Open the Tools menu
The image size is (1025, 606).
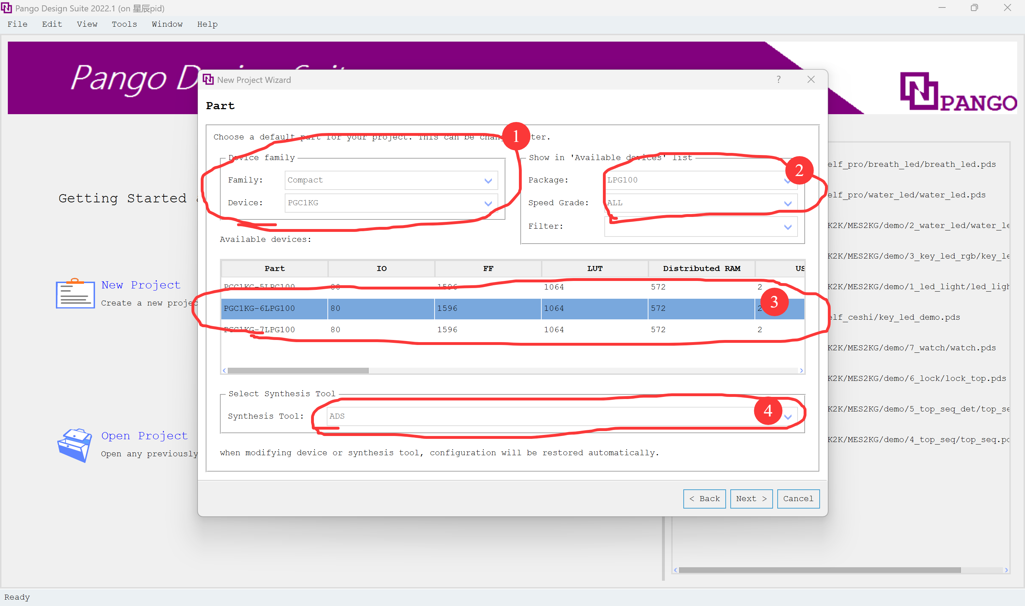[x=124, y=24]
